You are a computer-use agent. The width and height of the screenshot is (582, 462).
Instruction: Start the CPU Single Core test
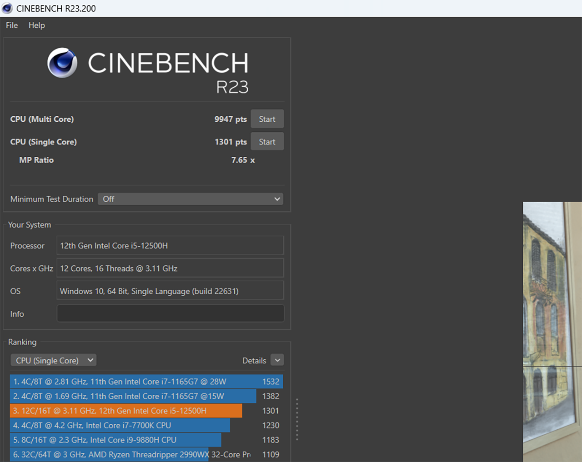pyautogui.click(x=267, y=142)
